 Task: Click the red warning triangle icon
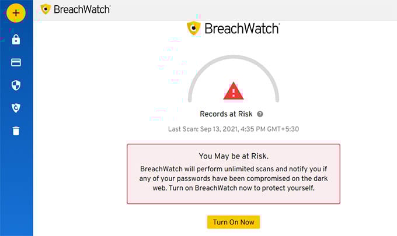(x=234, y=91)
